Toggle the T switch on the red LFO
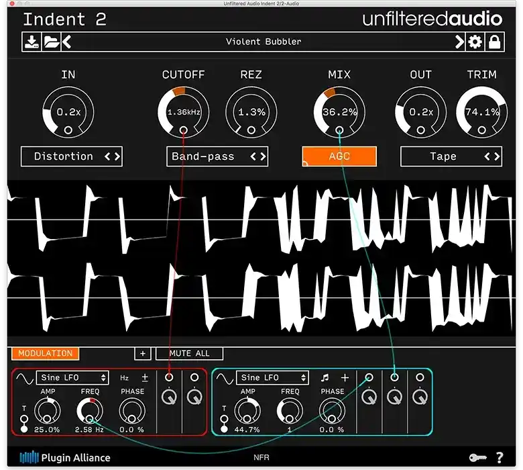The width and height of the screenshot is (523, 470). pyautogui.click(x=24, y=424)
